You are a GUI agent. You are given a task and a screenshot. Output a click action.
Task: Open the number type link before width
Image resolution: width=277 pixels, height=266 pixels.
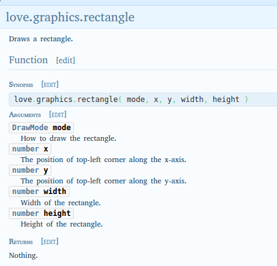[x=26, y=192]
